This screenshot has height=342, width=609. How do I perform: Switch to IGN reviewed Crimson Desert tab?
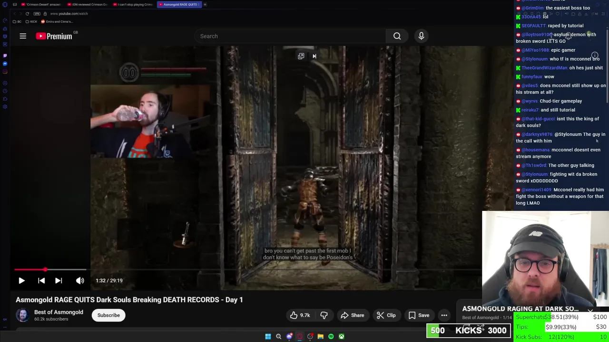tap(87, 4)
